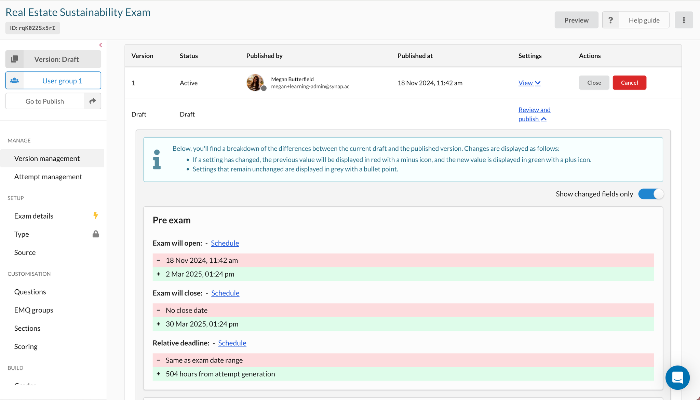Open Schedule link for Exam will open
This screenshot has height=400, width=700.
(x=225, y=243)
